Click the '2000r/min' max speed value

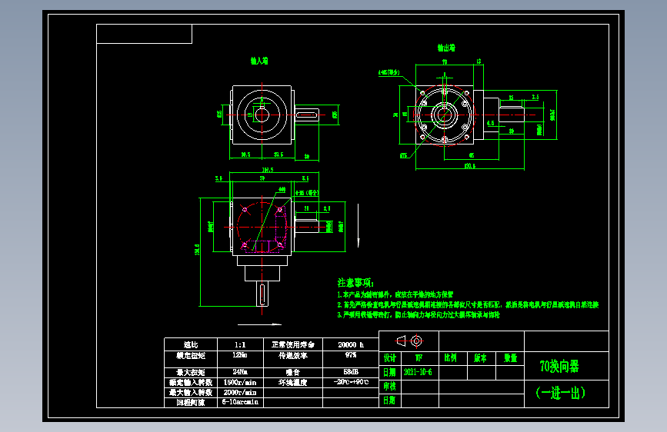[x=240, y=392]
